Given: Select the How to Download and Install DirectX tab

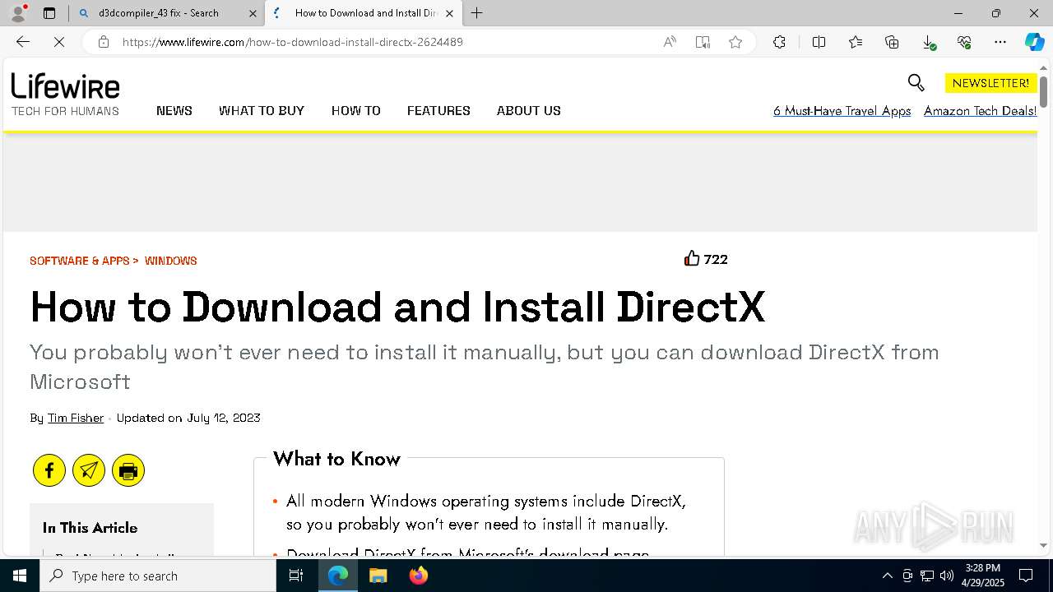Looking at the screenshot, I should [363, 13].
